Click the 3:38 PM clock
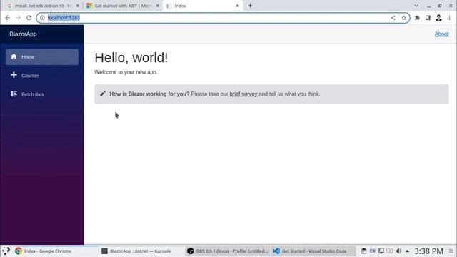 point(428,251)
